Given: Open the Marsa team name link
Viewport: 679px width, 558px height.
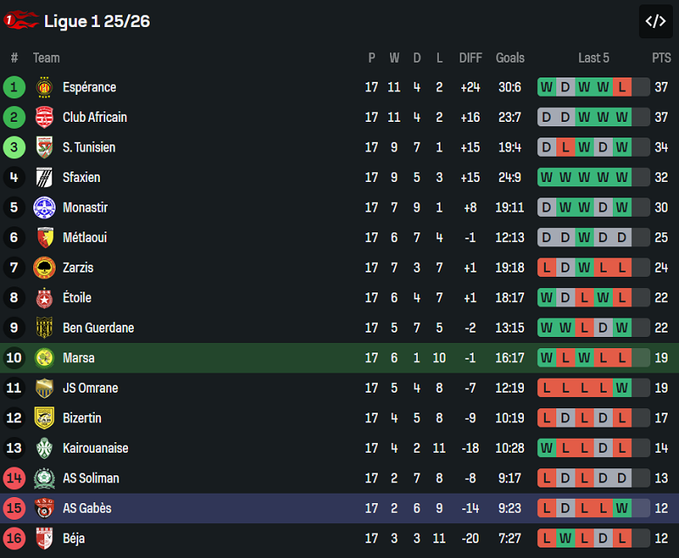Looking at the screenshot, I should click(78, 358).
